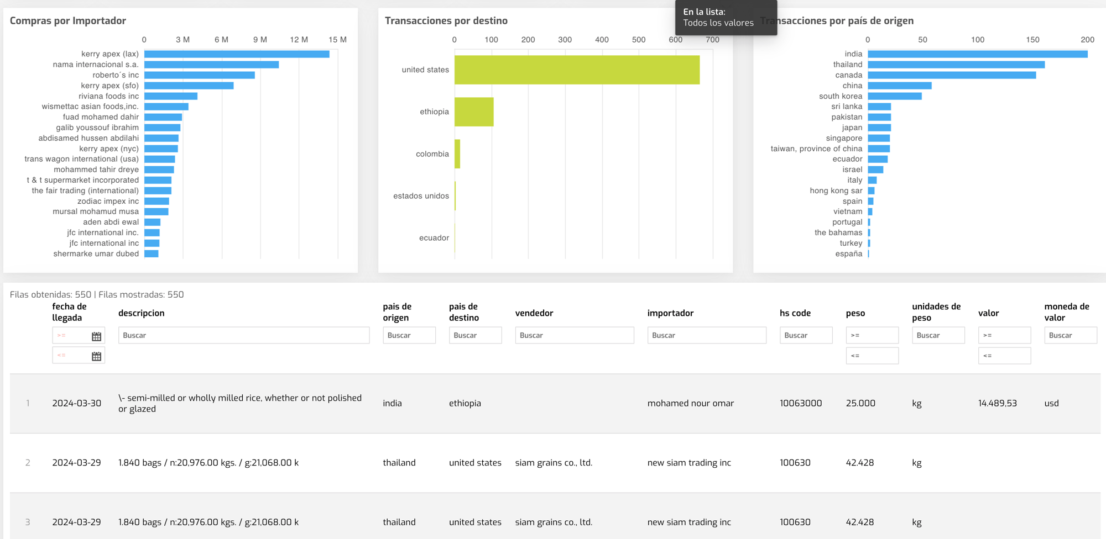Select row 1 with importer mohamed nour omar
Viewport: 1106px width, 539px height.
(x=690, y=404)
